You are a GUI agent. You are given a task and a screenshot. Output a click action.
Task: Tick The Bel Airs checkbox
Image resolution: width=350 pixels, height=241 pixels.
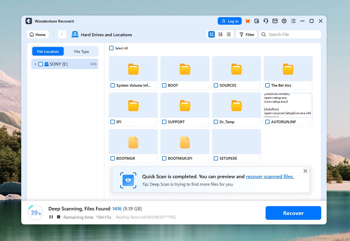pyautogui.click(x=267, y=85)
